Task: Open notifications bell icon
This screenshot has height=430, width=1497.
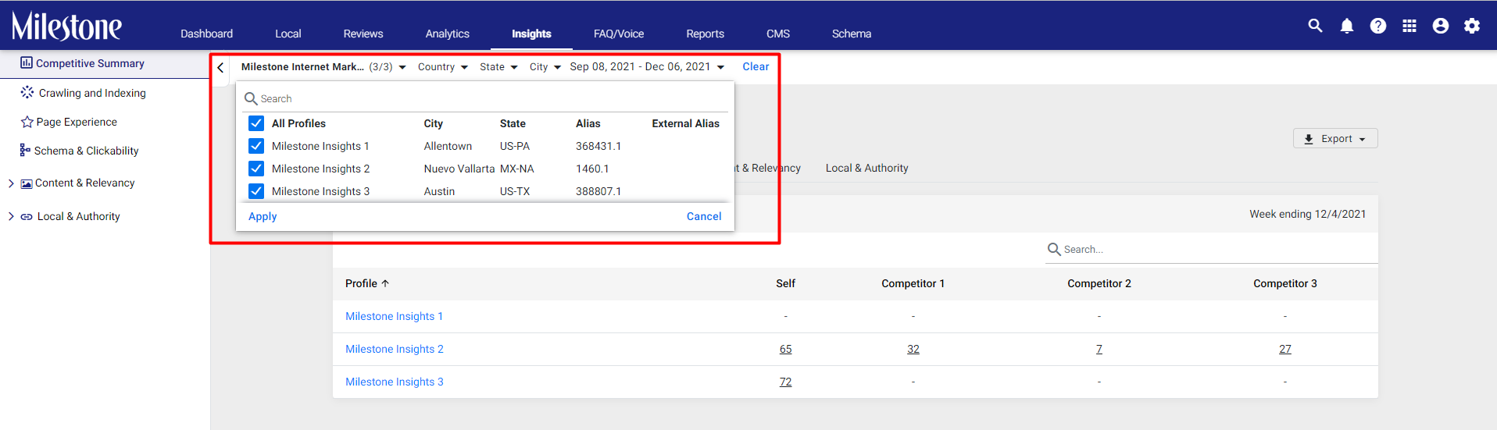Action: pyautogui.click(x=1347, y=26)
